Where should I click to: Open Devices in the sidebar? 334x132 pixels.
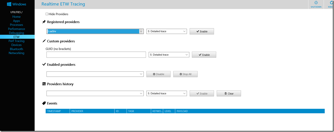coord(16,45)
